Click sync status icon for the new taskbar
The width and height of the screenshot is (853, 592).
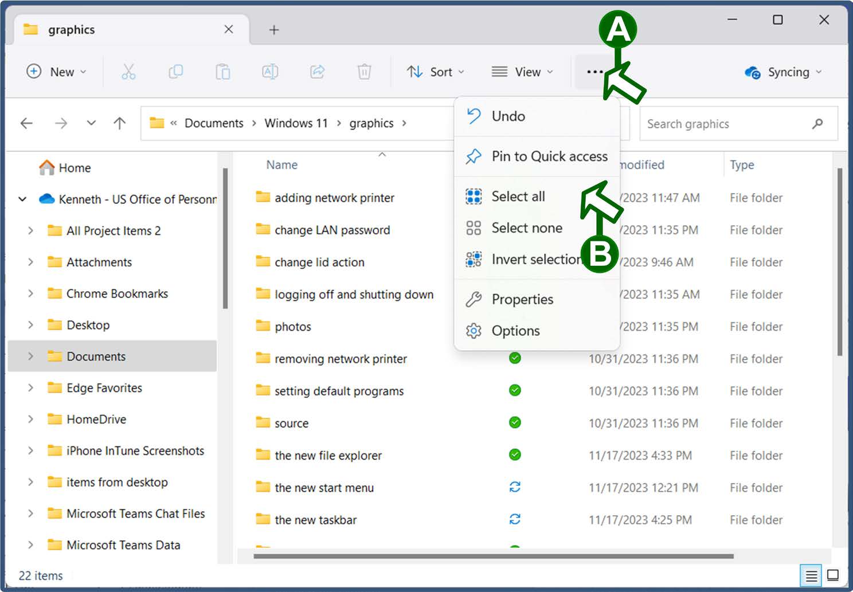(x=515, y=519)
